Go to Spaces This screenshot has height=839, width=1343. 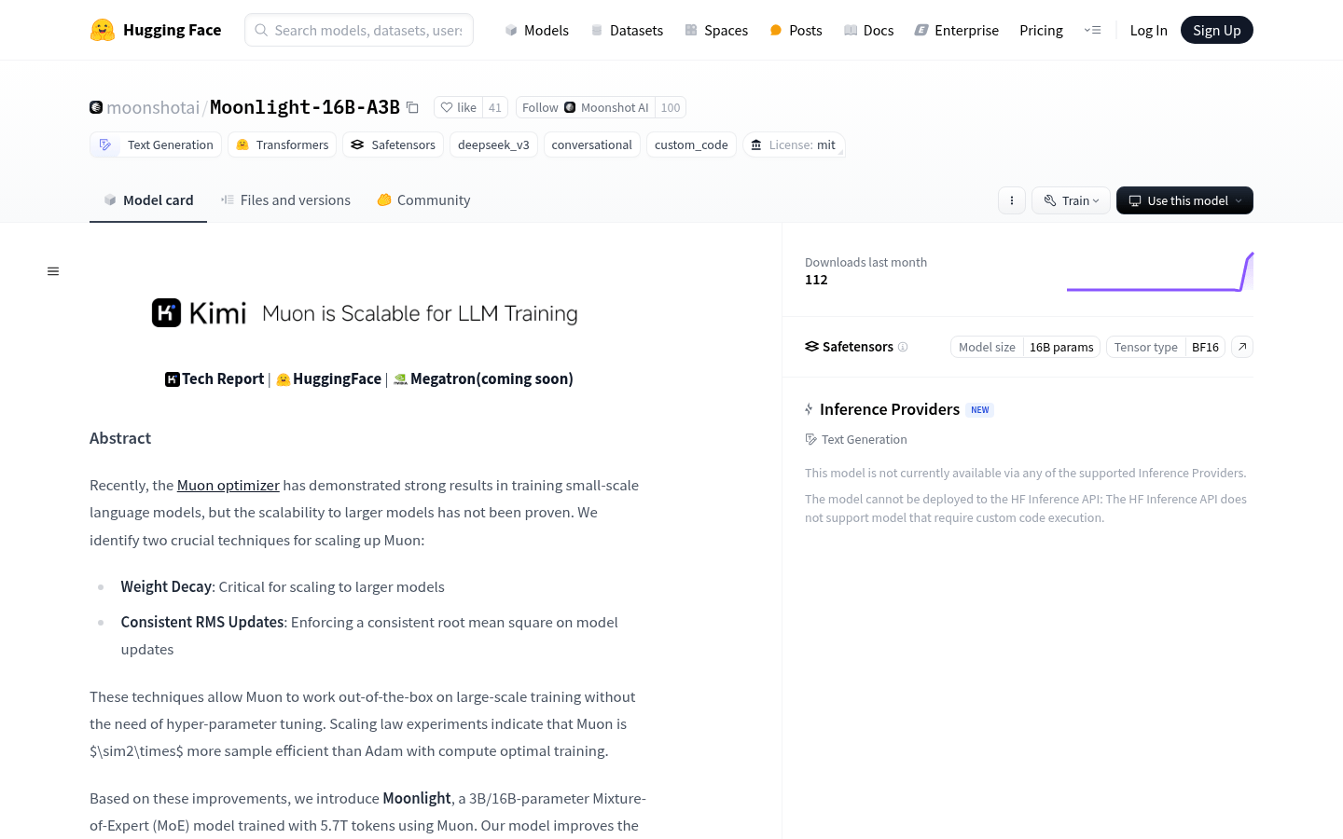716,30
